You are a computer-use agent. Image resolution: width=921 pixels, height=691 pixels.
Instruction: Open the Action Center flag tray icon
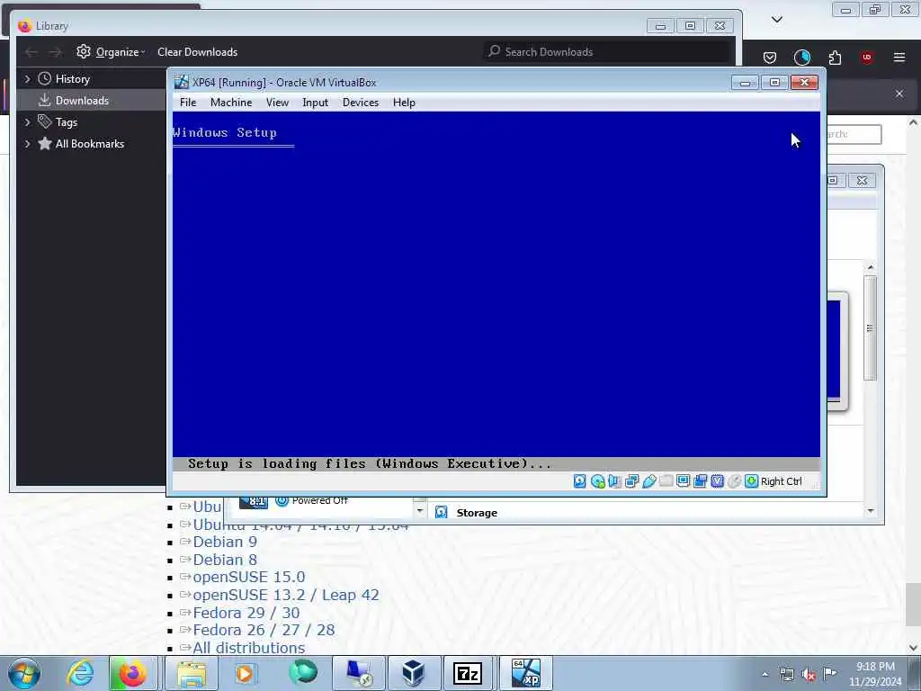829,674
